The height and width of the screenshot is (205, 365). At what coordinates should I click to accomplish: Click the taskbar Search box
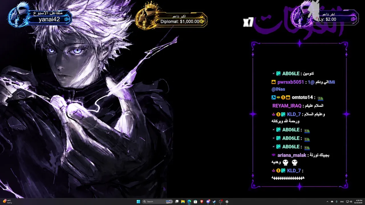tap(158, 202)
